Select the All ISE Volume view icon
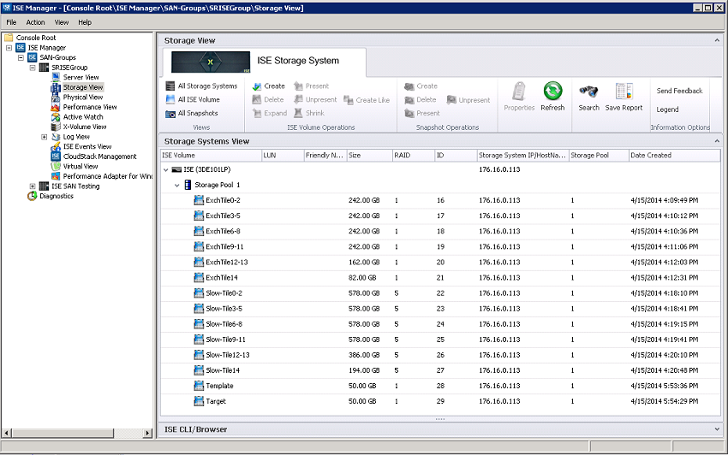728x455 pixels. pyautogui.click(x=170, y=99)
